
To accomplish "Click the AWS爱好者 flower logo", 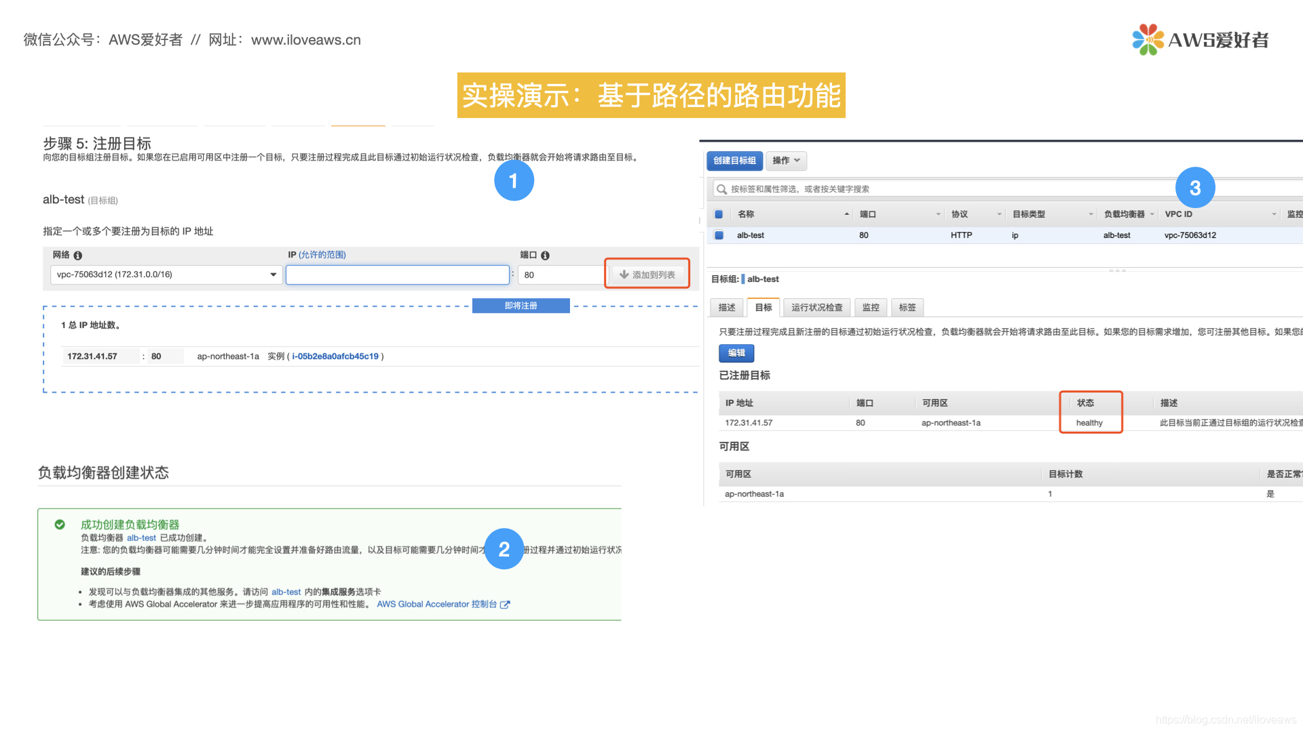I will 1148,39.
